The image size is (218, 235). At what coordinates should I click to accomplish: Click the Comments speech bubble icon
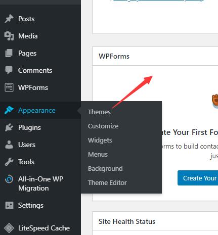[x=9, y=70]
